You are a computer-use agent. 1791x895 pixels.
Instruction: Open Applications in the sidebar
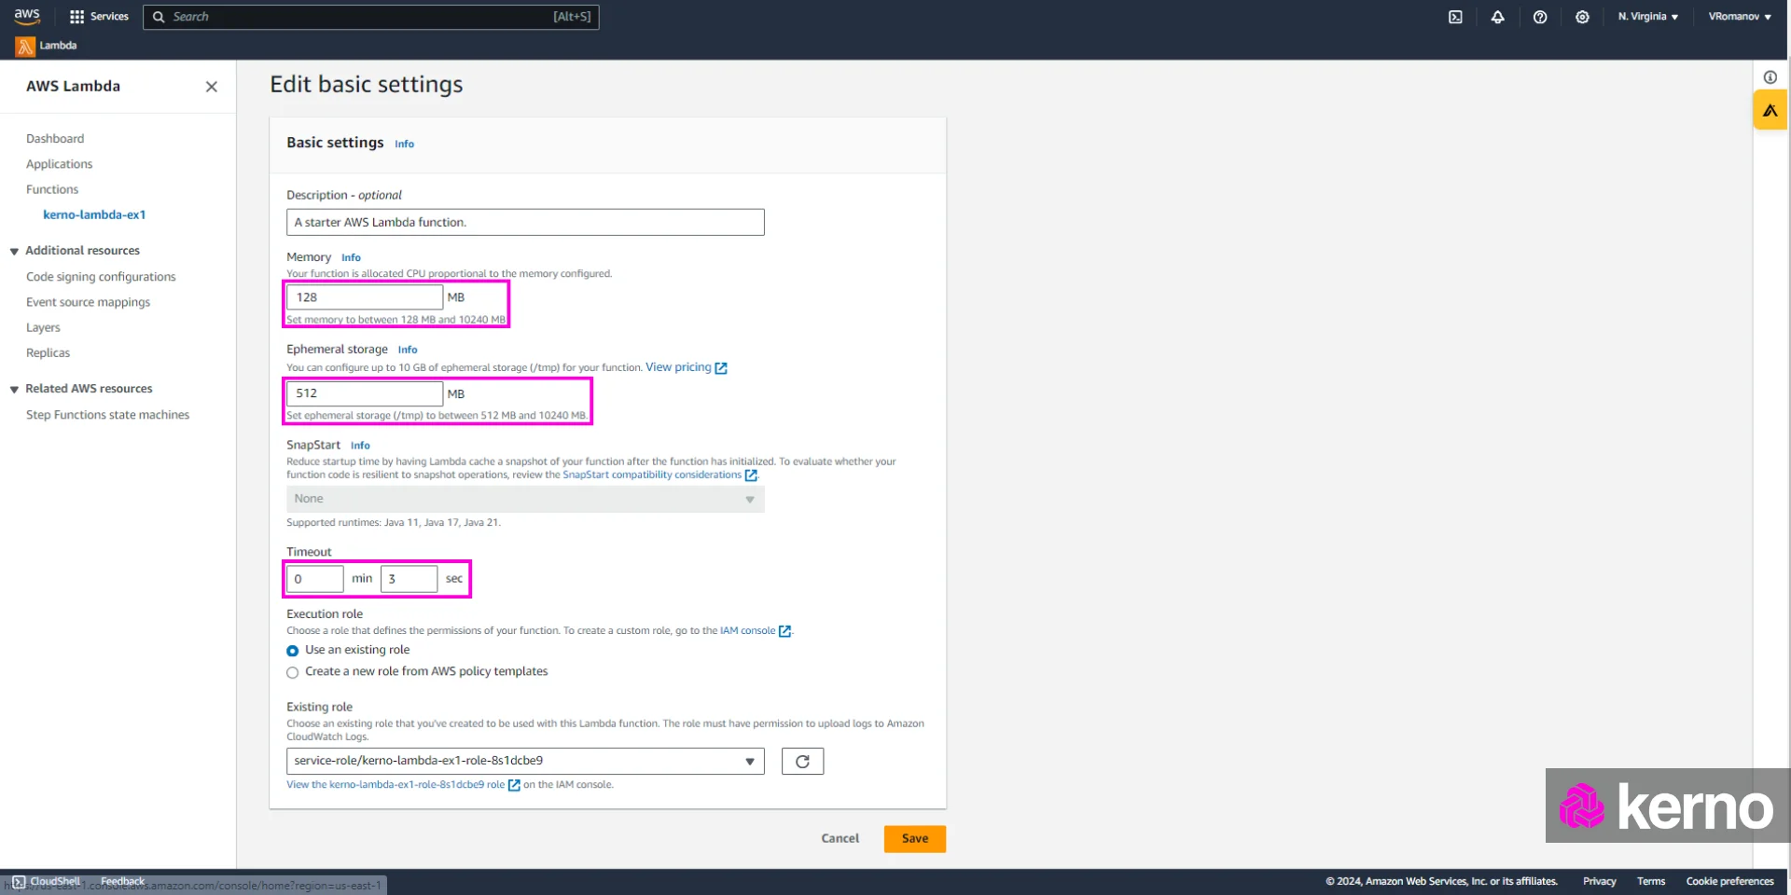(60, 164)
